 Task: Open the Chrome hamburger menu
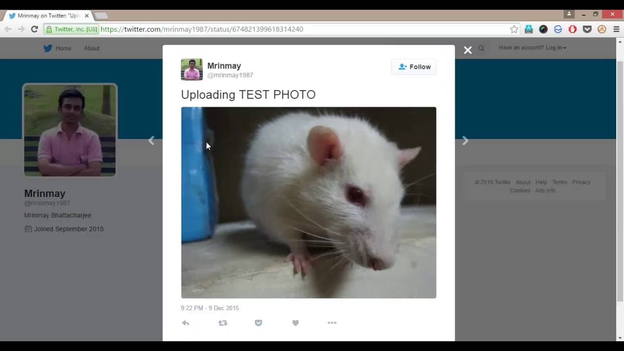tap(616, 29)
